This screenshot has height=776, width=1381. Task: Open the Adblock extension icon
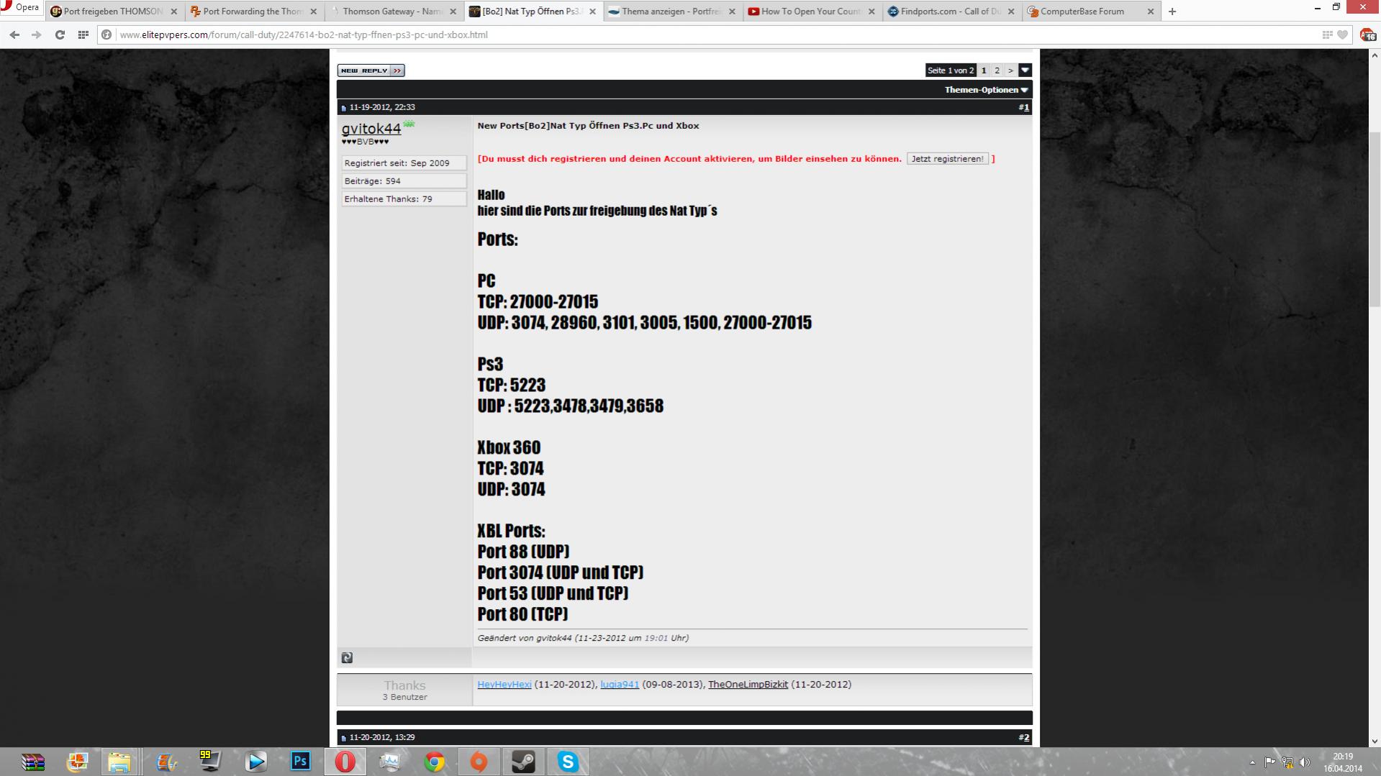(1367, 35)
